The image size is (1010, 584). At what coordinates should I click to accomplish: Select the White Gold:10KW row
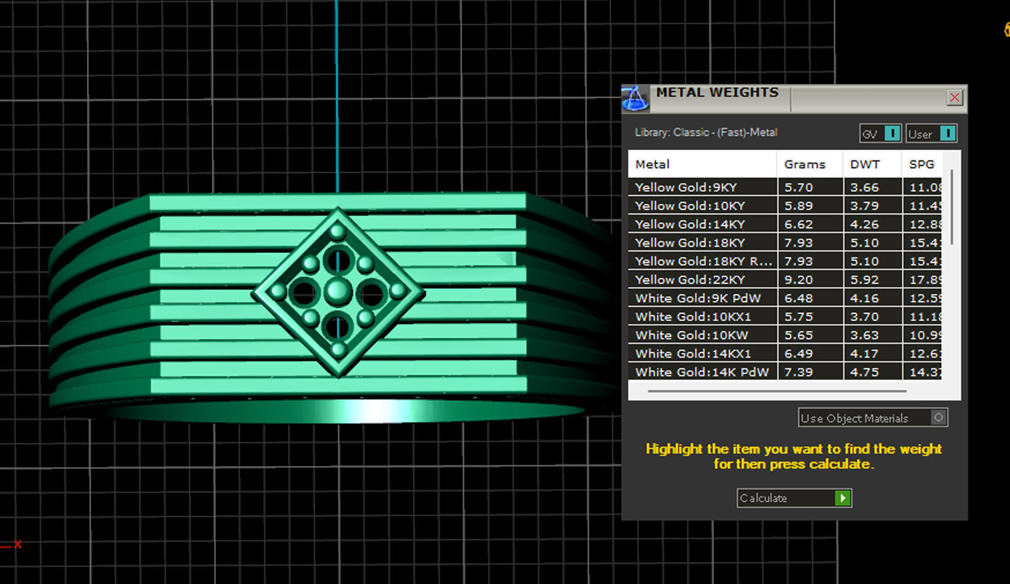coord(785,335)
